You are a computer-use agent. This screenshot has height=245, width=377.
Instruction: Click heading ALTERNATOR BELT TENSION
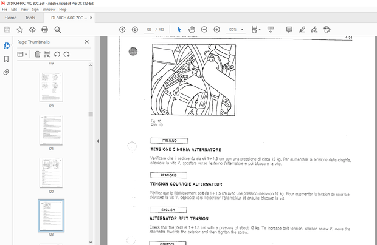tap(179, 219)
